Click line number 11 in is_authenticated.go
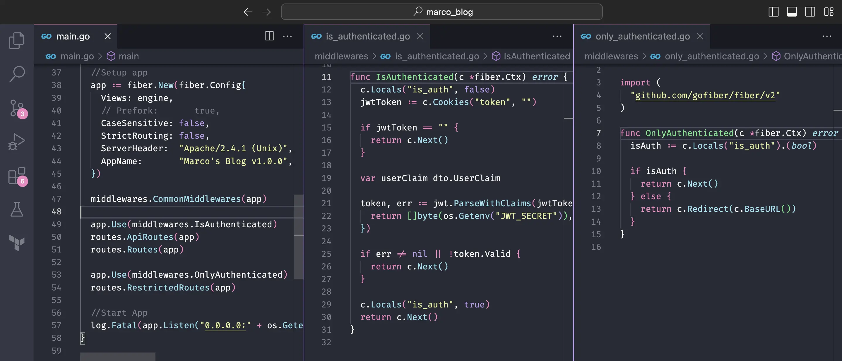This screenshot has width=842, height=361. pos(326,77)
